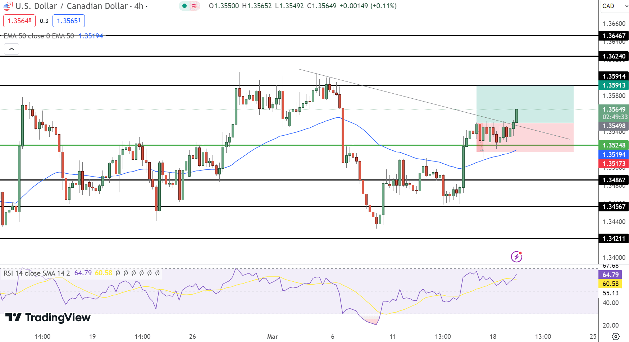This screenshot has height=342, width=629.
Task: Open the purple lightning bolt icon
Action: click(517, 257)
